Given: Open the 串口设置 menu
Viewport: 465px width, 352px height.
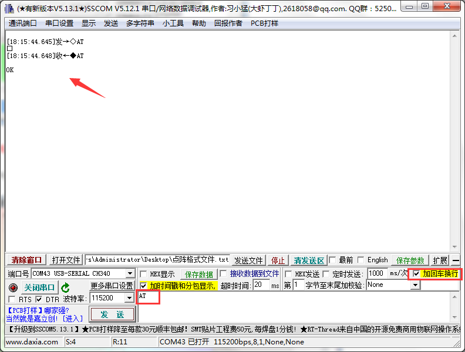Looking at the screenshot, I should pyautogui.click(x=59, y=23).
